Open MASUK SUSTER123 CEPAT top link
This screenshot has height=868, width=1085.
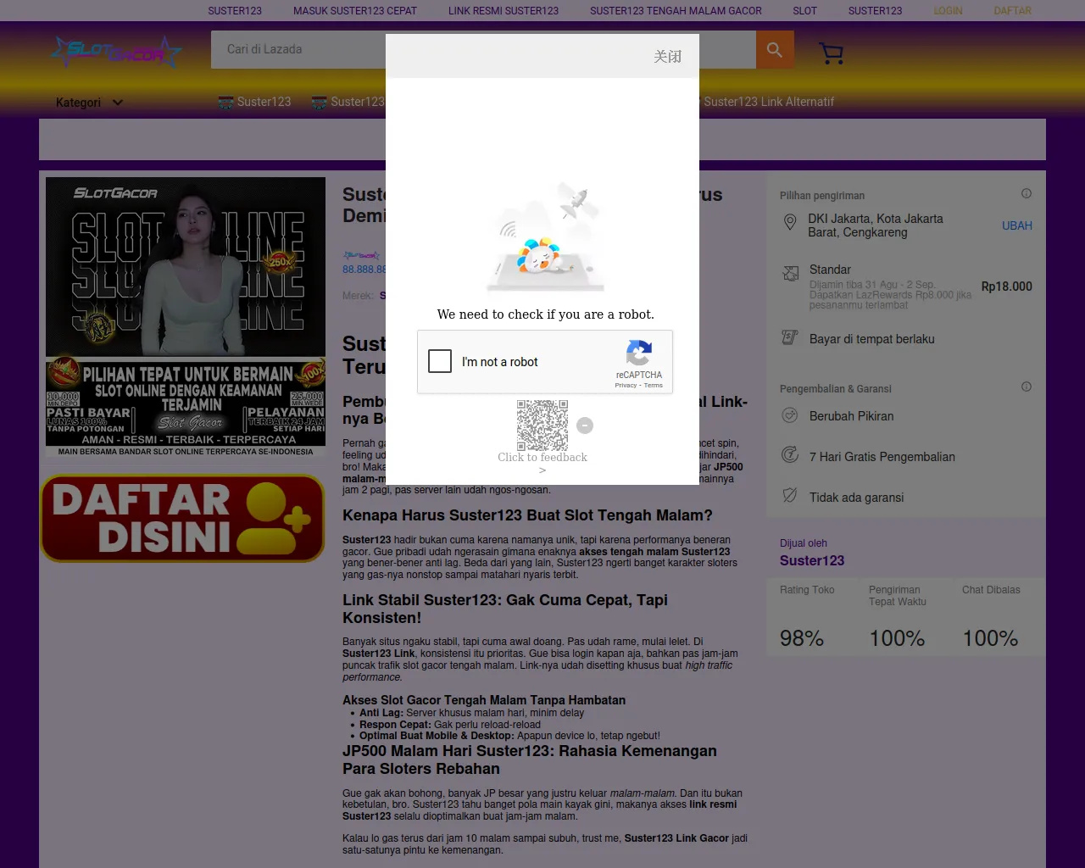[x=355, y=11]
